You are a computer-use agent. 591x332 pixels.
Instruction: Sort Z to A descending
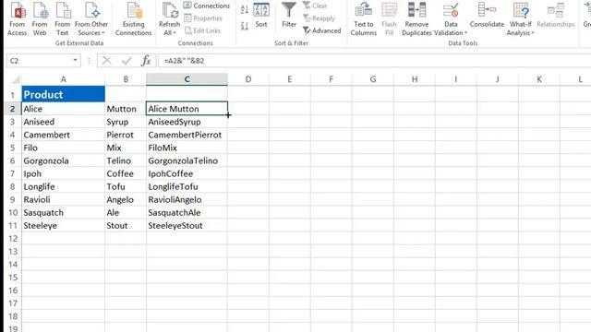[244, 26]
